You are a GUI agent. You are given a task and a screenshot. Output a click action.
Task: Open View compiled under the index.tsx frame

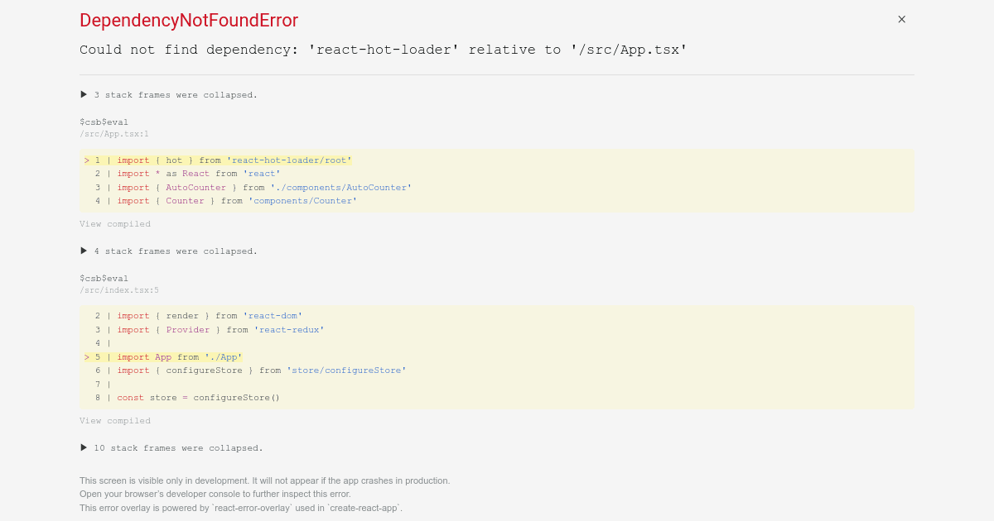(114, 420)
